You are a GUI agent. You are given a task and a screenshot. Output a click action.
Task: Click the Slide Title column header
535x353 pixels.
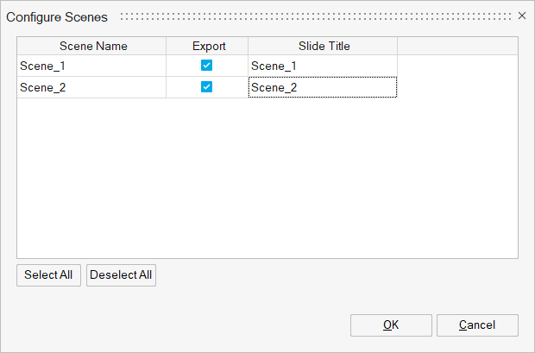point(323,46)
